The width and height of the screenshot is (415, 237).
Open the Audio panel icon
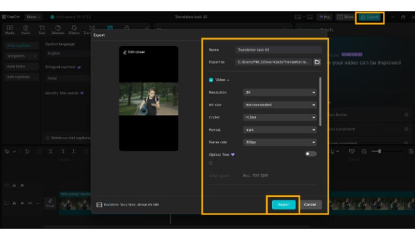(x=26, y=28)
